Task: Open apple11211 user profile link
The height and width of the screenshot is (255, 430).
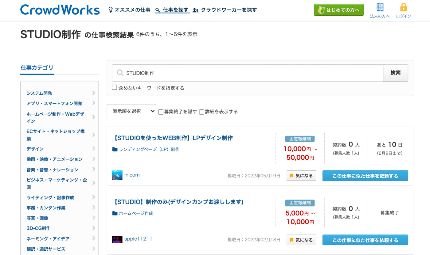Action: tap(138, 239)
